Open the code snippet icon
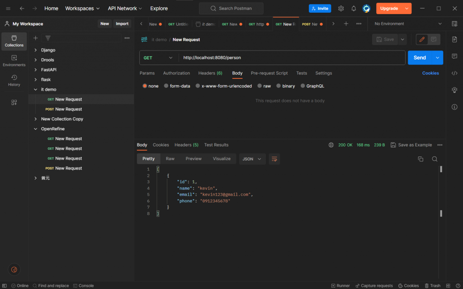This screenshot has width=463, height=289. 454,73
